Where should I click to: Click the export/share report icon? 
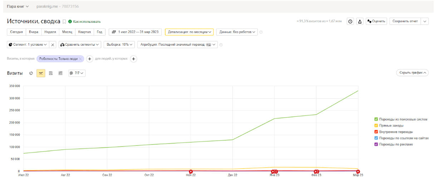pyautogui.click(x=360, y=21)
